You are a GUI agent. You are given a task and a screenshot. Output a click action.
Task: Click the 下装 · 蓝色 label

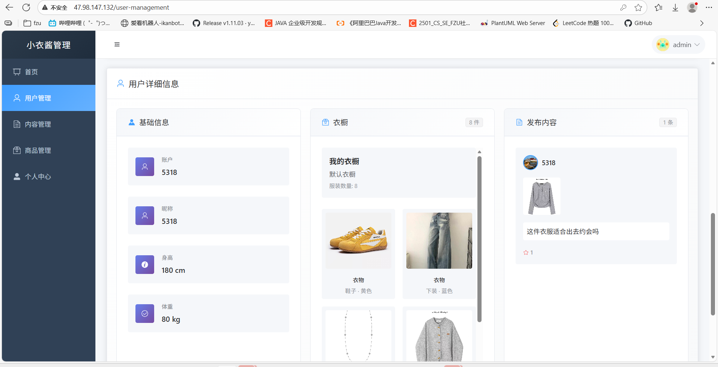coord(439,291)
